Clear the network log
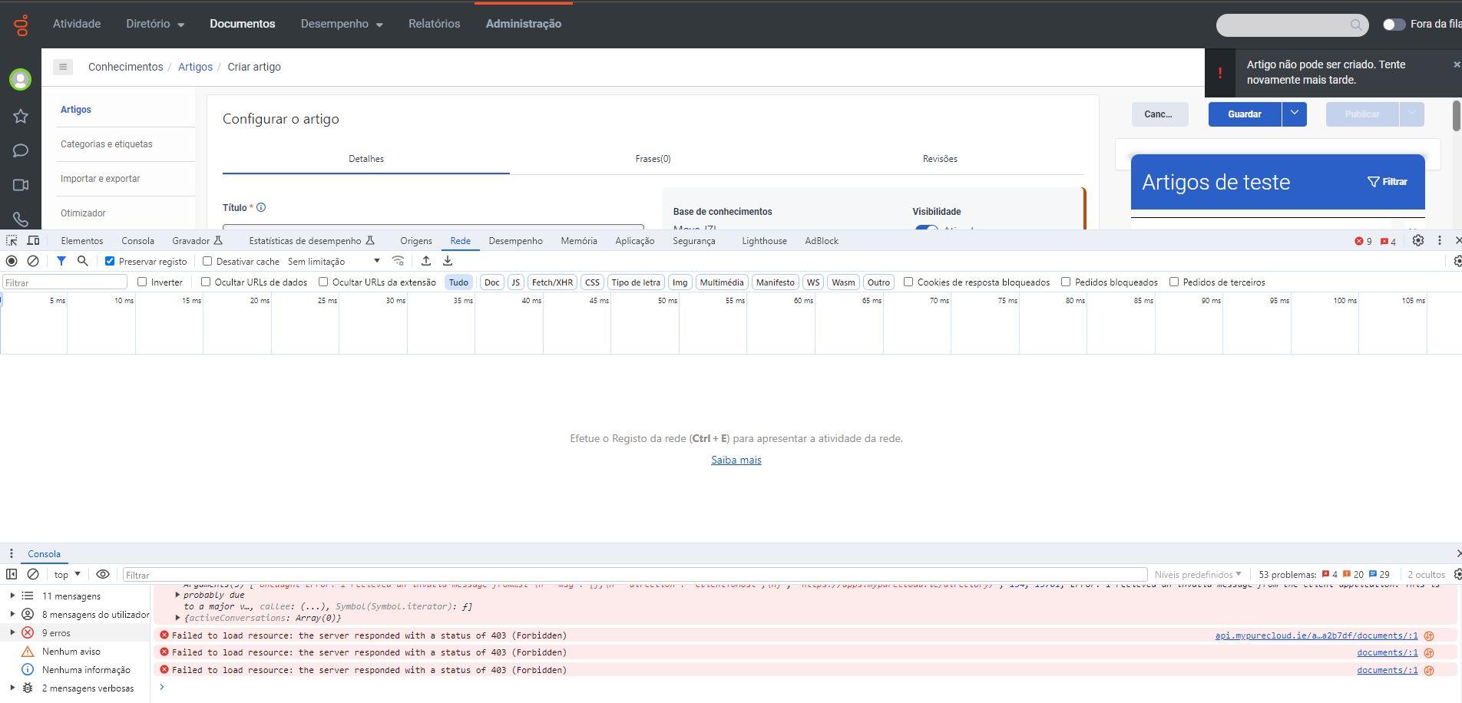1462x703 pixels. [x=32, y=261]
